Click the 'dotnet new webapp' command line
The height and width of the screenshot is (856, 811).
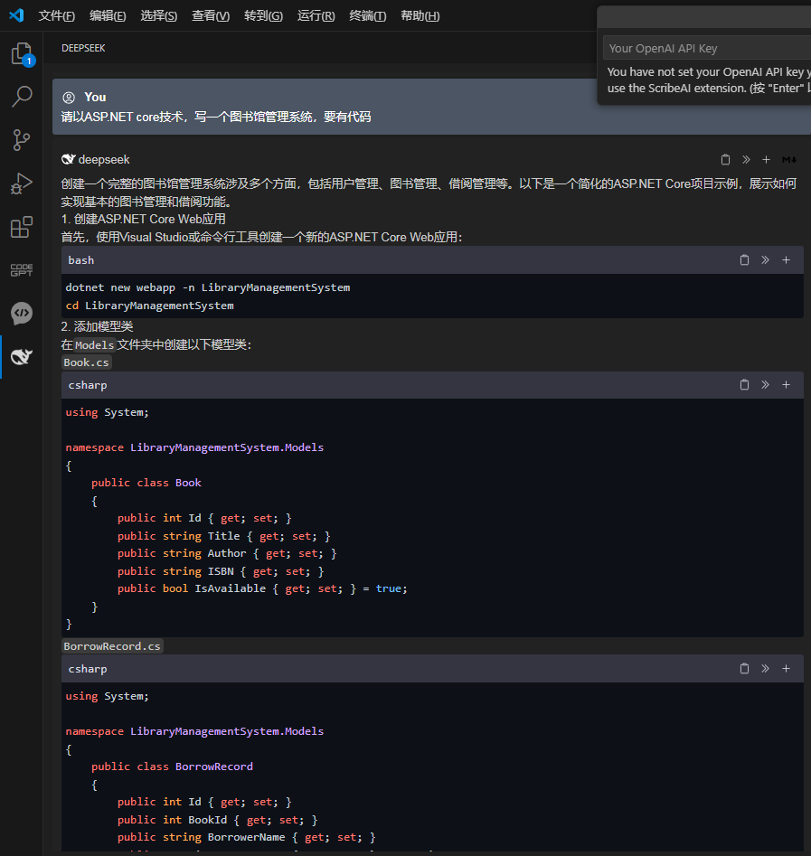click(208, 287)
